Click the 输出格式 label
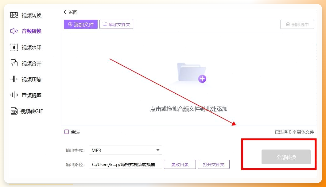This screenshot has width=326, height=187. (x=75, y=150)
